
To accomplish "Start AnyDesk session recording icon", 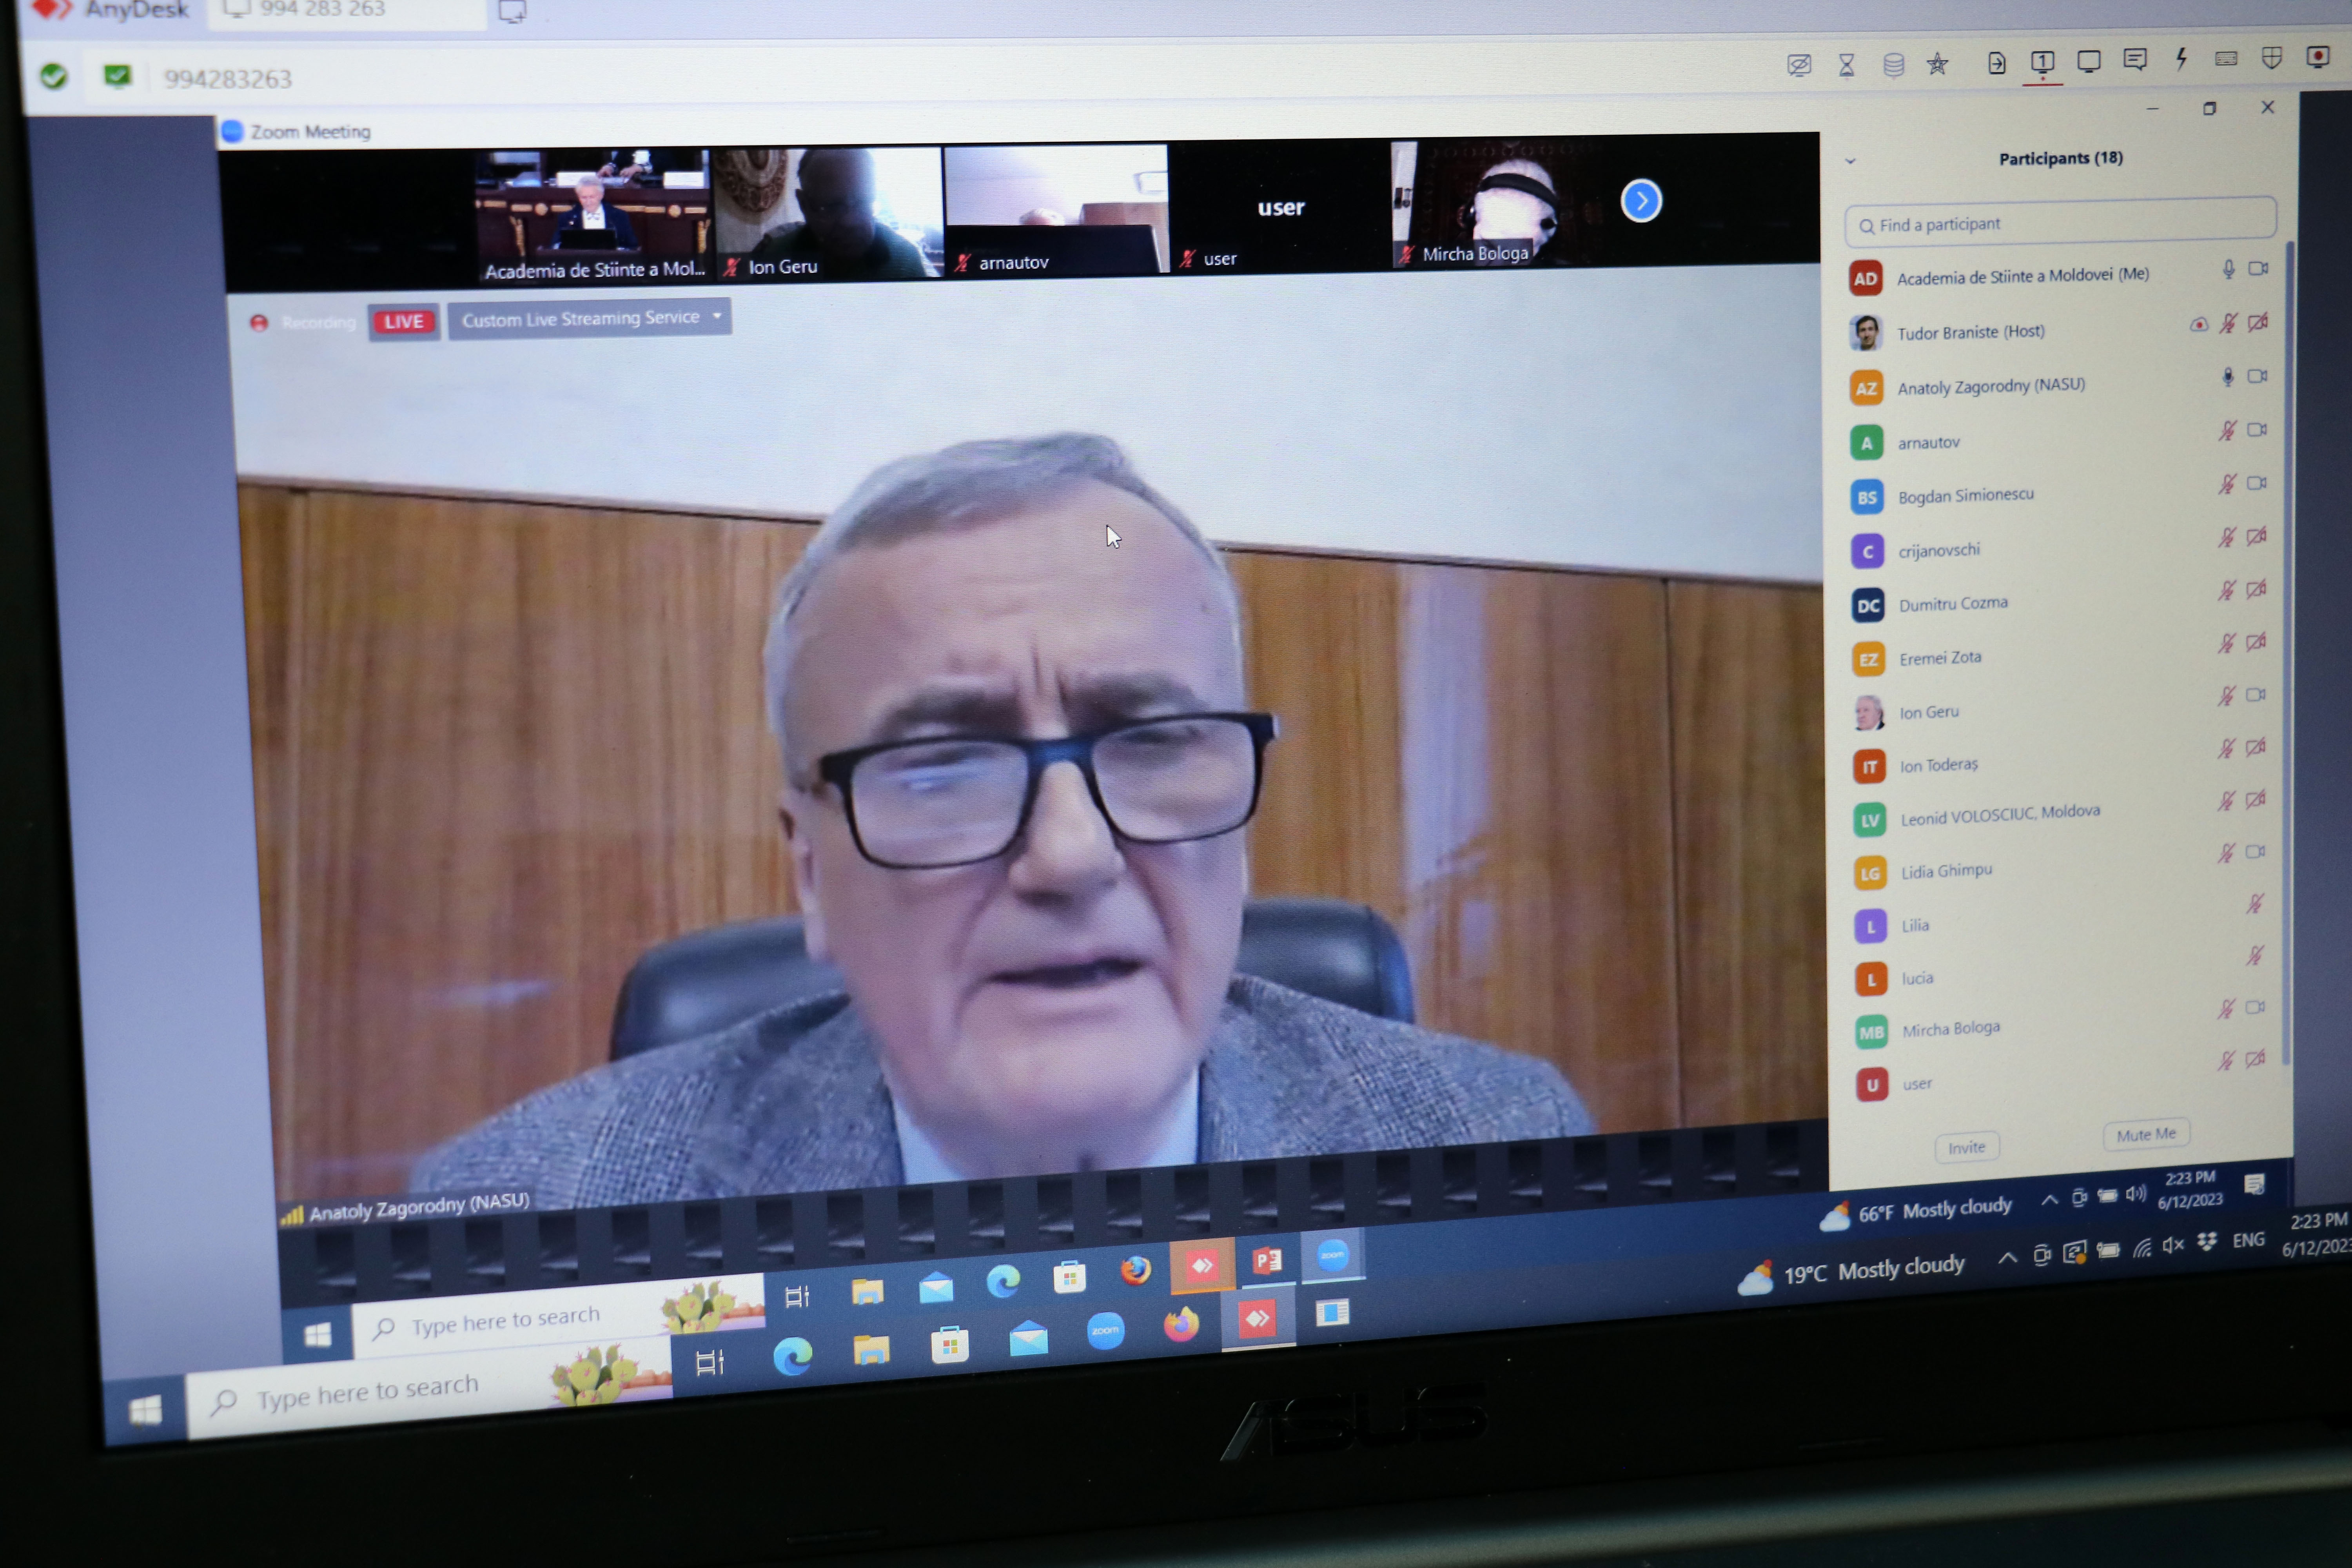I will click(x=2317, y=57).
